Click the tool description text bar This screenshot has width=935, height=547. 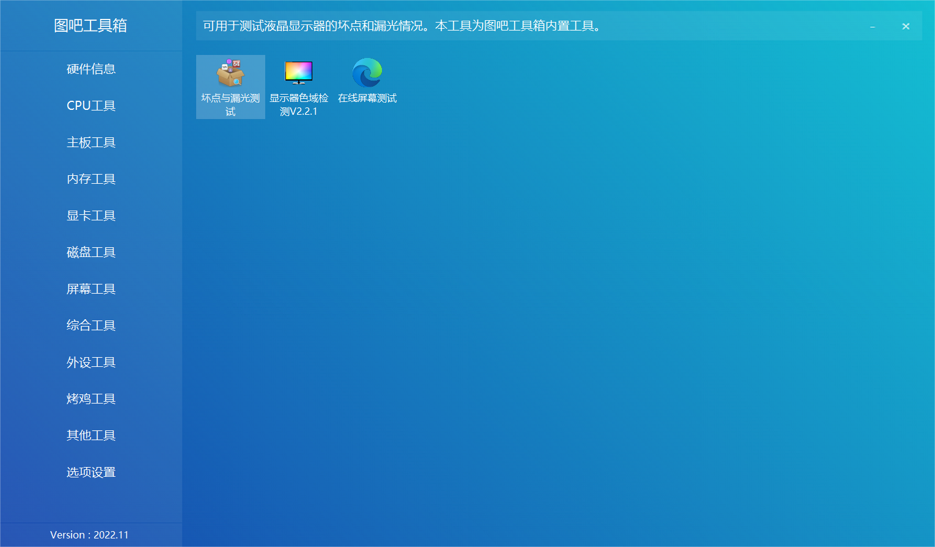pyautogui.click(x=402, y=26)
